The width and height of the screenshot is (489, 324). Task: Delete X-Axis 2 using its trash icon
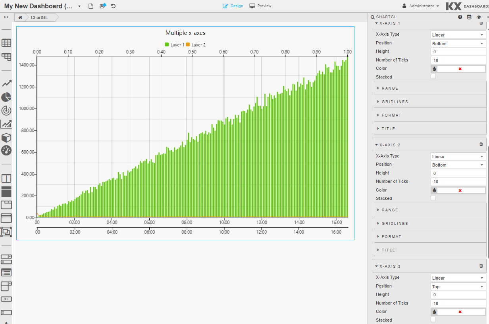tap(481, 144)
